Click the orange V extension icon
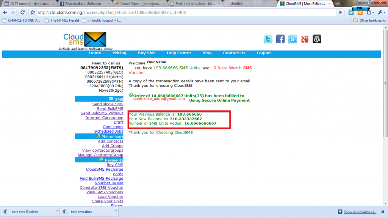This screenshot has height=218, width=388. 360,13
